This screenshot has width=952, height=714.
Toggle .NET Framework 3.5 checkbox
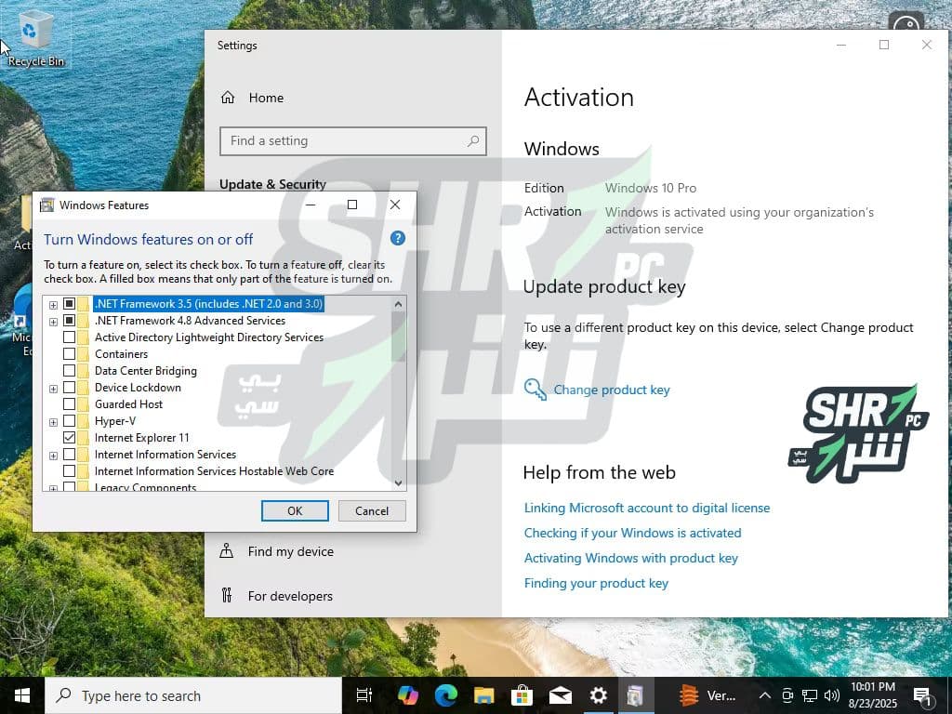pos(69,304)
